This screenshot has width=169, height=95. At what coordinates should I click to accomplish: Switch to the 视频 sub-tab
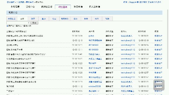coord(107,19)
